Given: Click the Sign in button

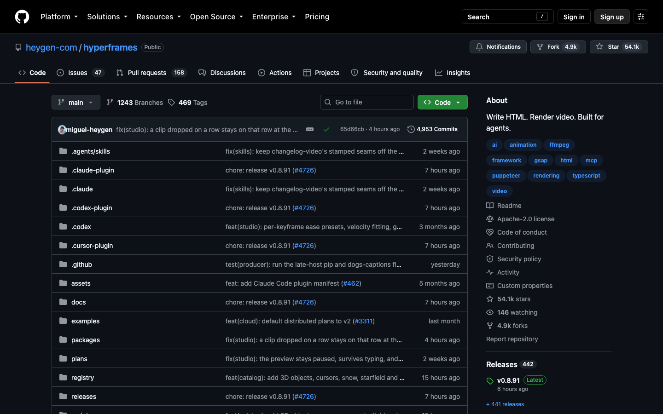Looking at the screenshot, I should point(574,17).
